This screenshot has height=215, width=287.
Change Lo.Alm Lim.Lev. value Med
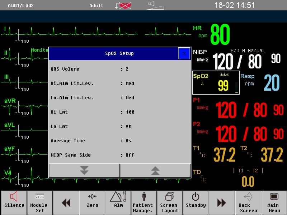tap(130, 98)
